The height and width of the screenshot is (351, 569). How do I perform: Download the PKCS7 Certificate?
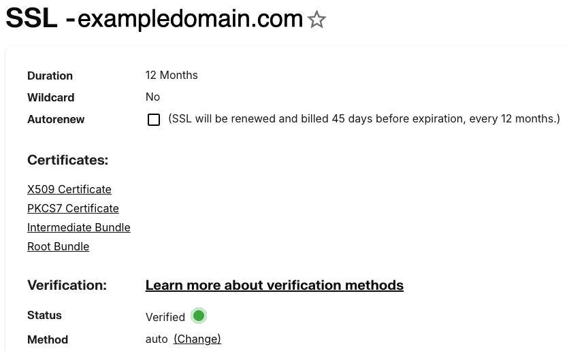coord(73,208)
